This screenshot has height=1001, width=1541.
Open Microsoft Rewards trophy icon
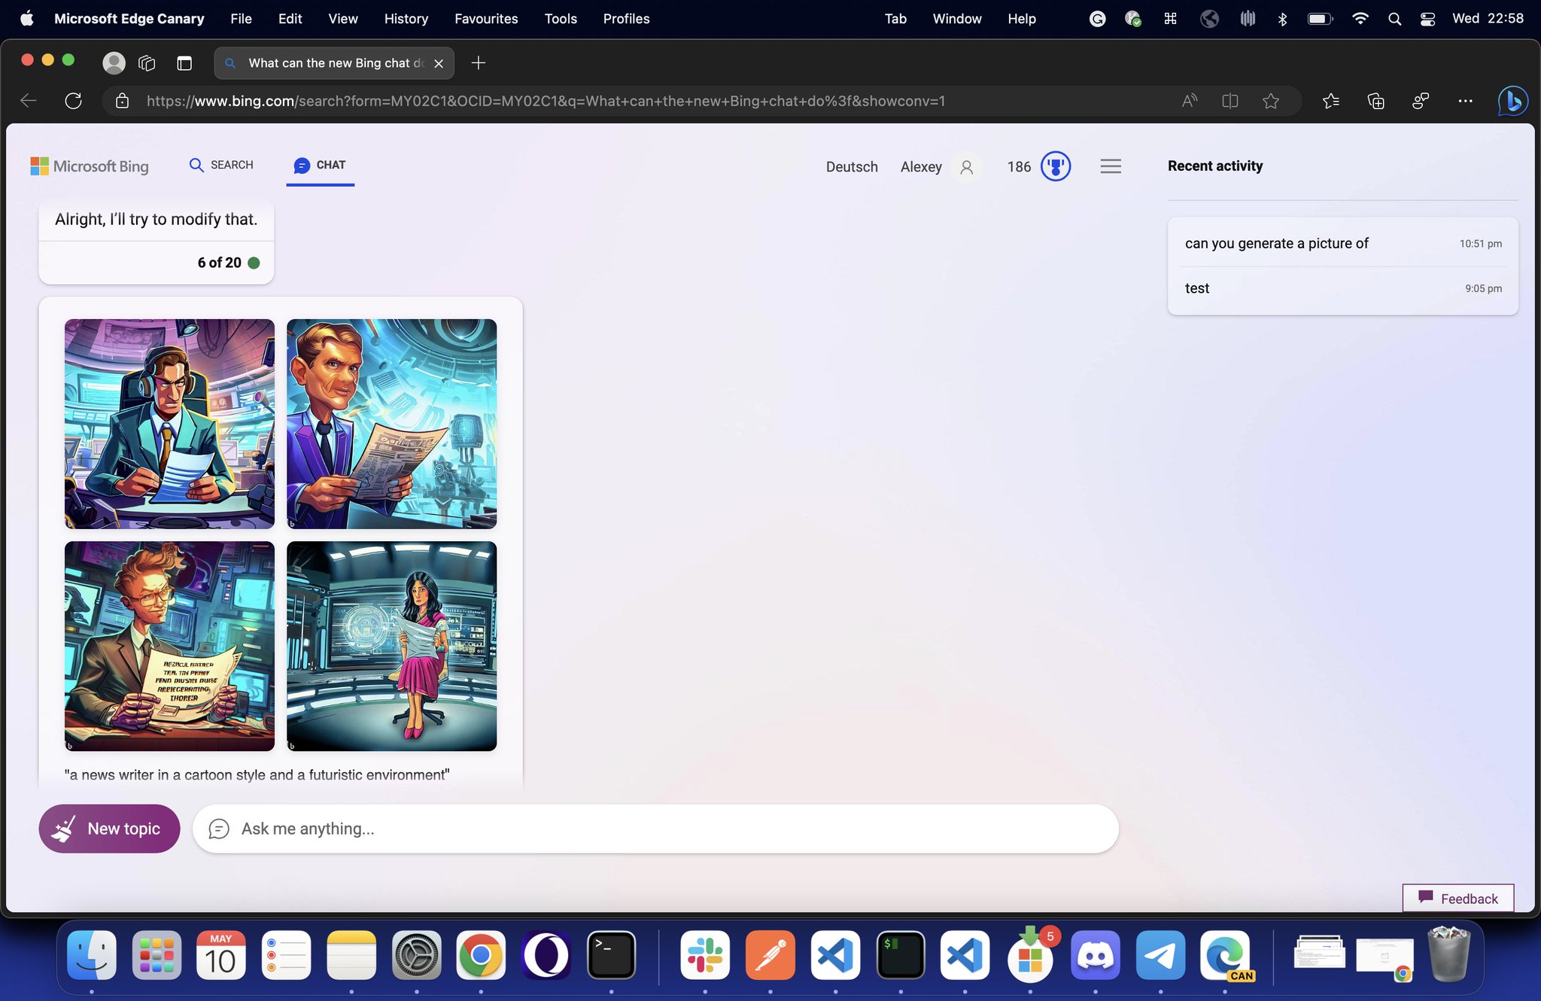click(x=1056, y=166)
